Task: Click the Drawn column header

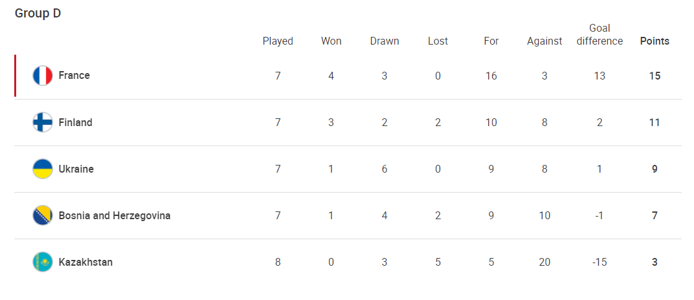Action: [385, 41]
